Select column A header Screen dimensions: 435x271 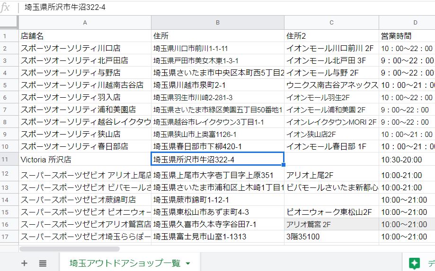(85, 23)
